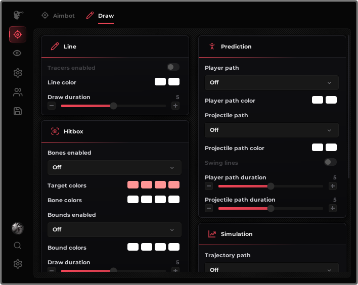Click the Draw tab pencil icon
Image resolution: width=358 pixels, height=285 pixels.
pyautogui.click(x=89, y=15)
